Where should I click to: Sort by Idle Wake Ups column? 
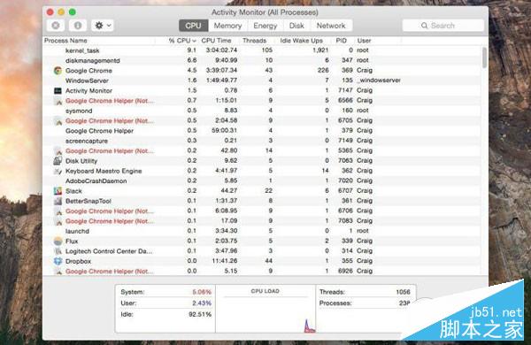click(x=302, y=41)
